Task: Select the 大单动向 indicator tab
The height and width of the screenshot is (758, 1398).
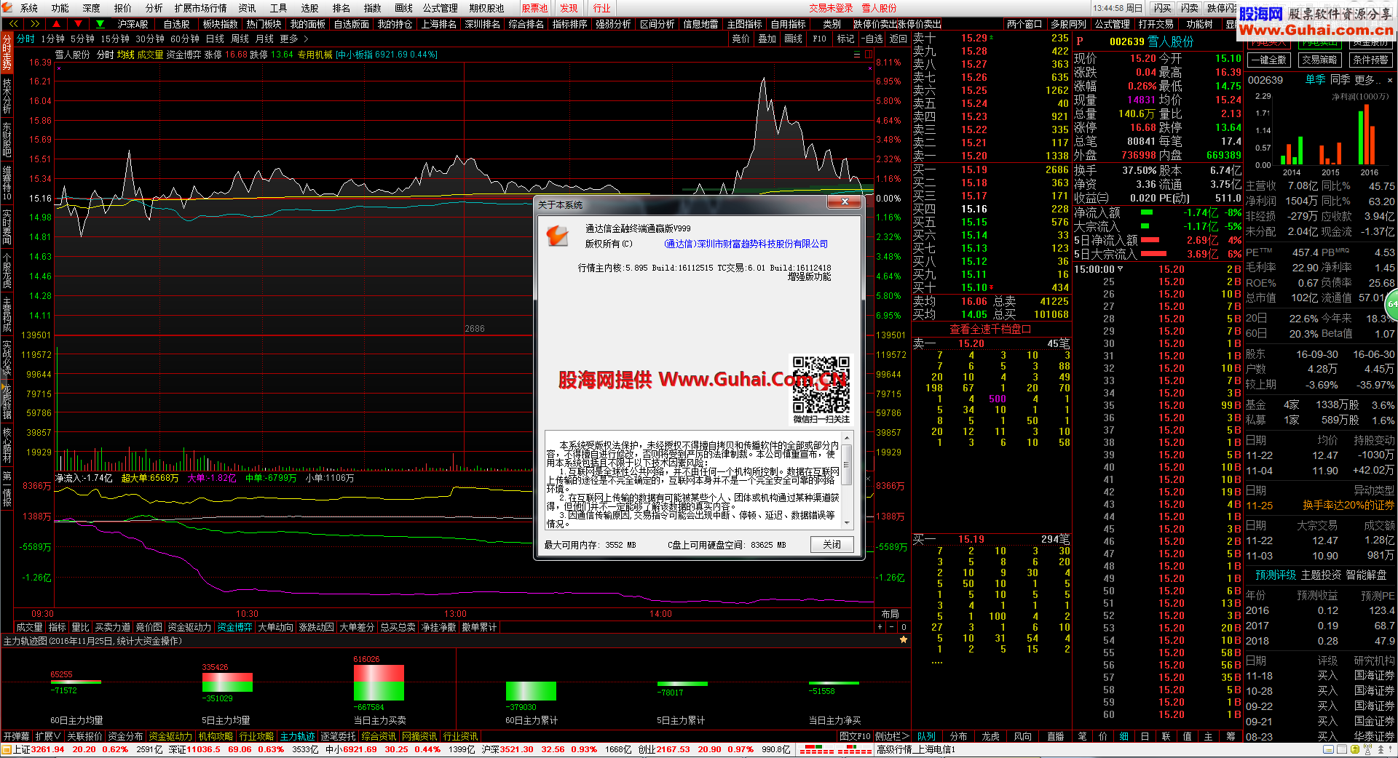Action: click(275, 627)
